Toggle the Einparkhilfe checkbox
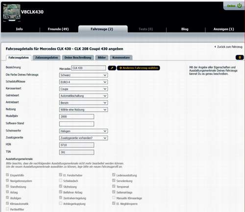245x212 pixels. pos(7,175)
